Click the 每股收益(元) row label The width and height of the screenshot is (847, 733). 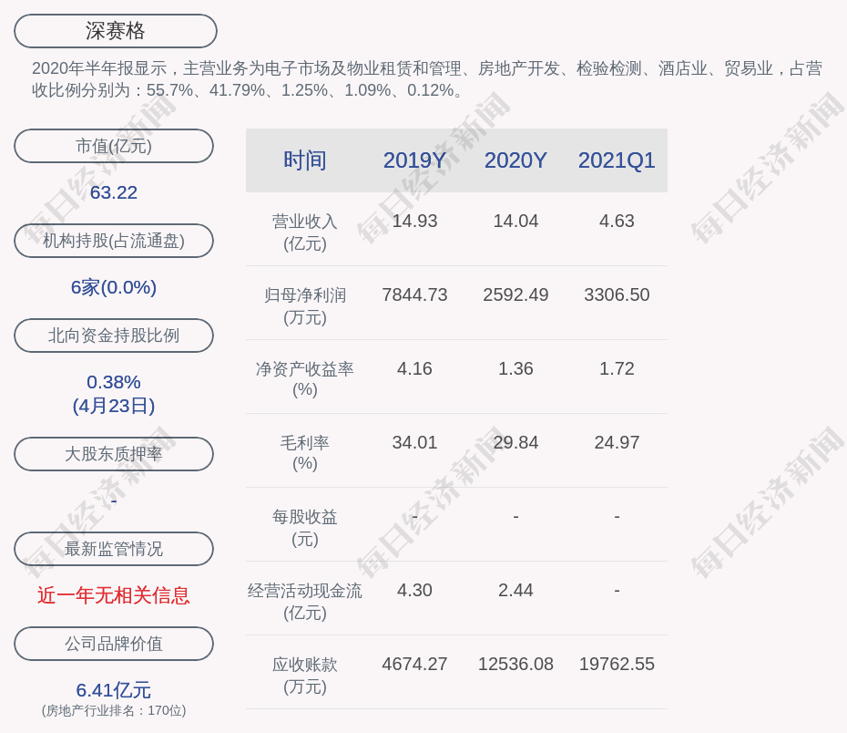coord(305,528)
